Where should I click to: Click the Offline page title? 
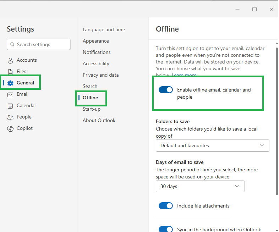tap(167, 29)
